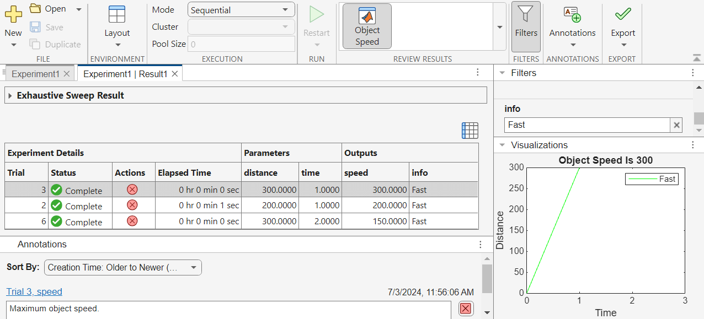Screen dimensions: 704x319
Task: Click discard action icon for Trial 2
Action: 132,206
